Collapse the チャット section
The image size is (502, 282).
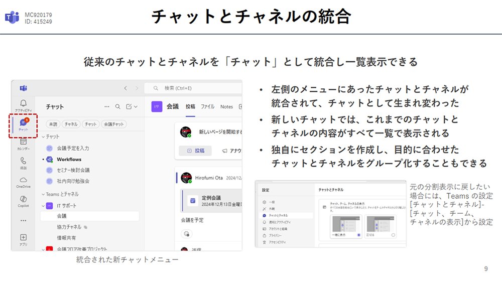pos(43,136)
